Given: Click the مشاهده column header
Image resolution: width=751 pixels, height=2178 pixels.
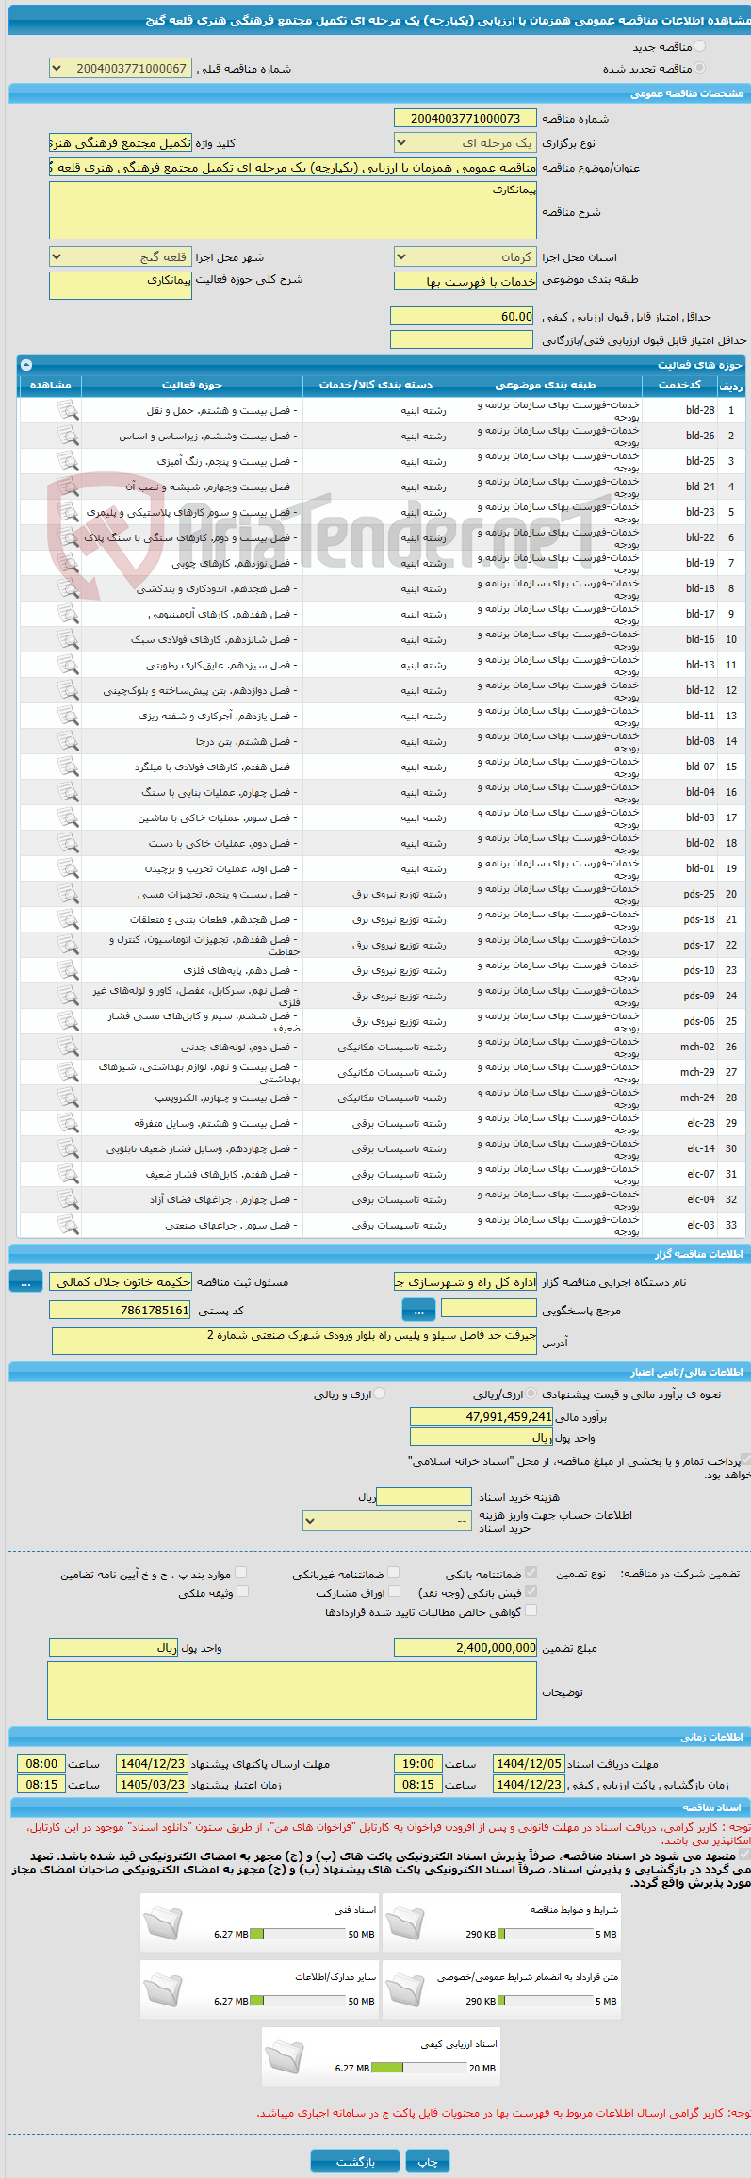Looking at the screenshot, I should [50, 385].
